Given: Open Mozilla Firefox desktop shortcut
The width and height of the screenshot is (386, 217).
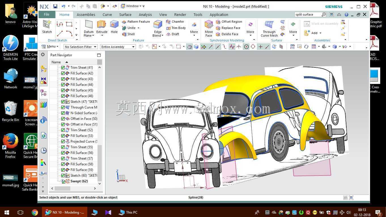Looking at the screenshot, I should point(10,146).
